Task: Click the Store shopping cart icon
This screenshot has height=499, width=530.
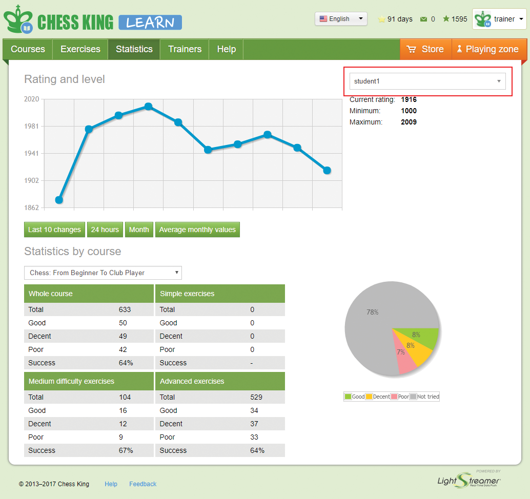Action: tap(411, 49)
